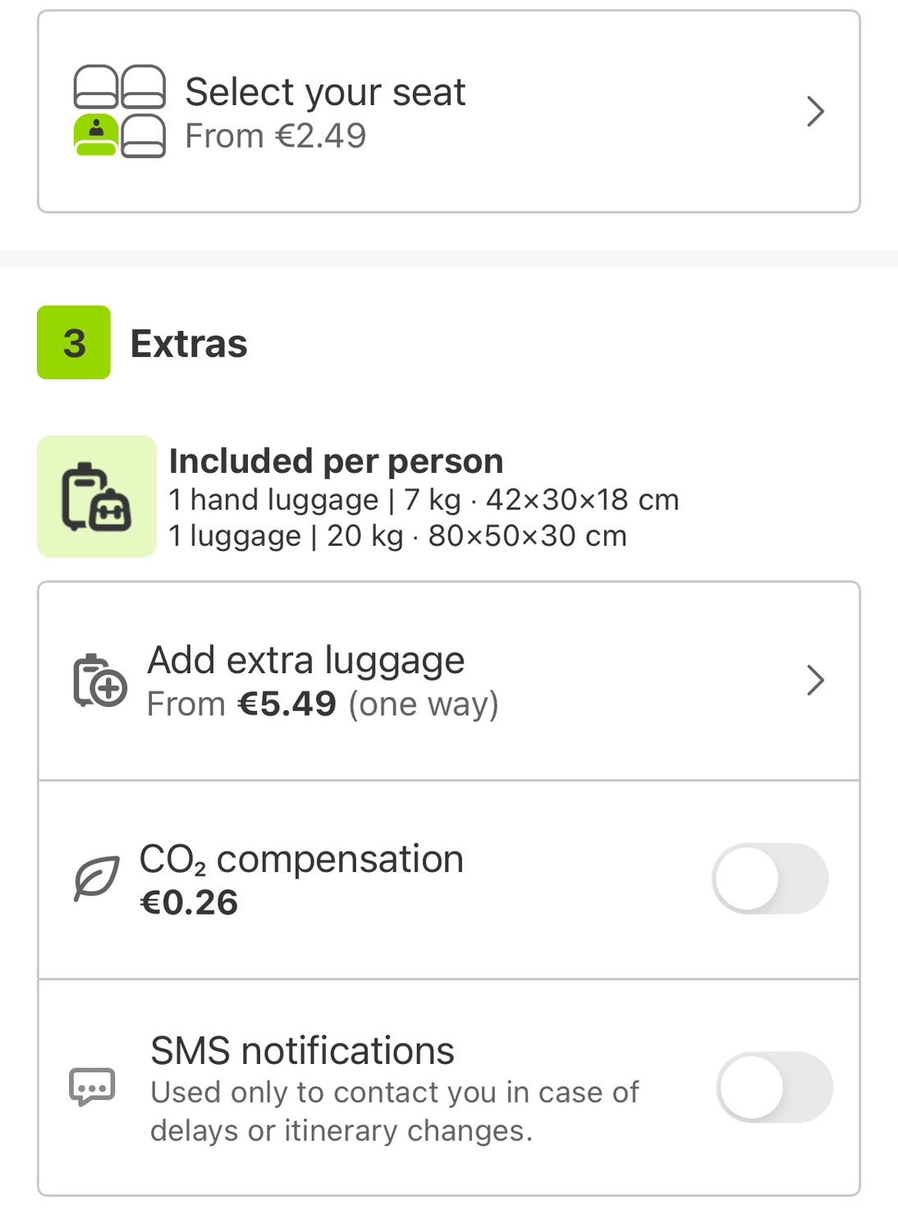Open extra luggage options via the chevron
Viewport: 898px width, 1229px height.
[814, 681]
